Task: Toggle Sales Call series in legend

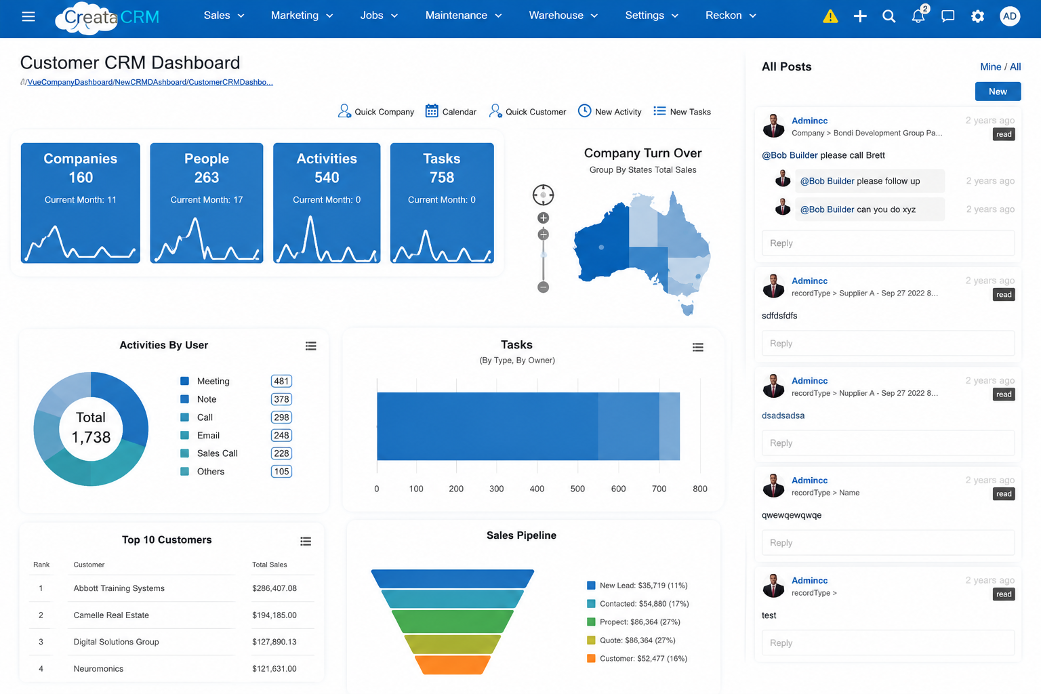Action: (x=209, y=453)
